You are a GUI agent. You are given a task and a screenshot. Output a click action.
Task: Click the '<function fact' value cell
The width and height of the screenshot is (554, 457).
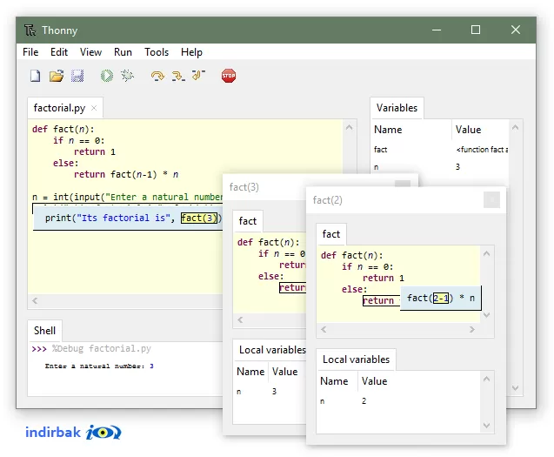(x=482, y=150)
